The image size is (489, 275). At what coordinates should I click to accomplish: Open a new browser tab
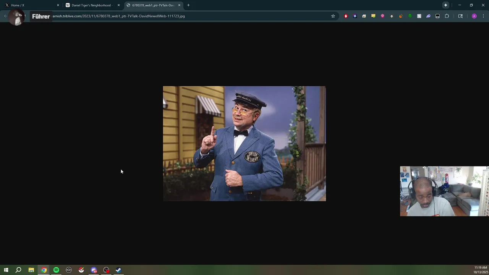point(188,5)
